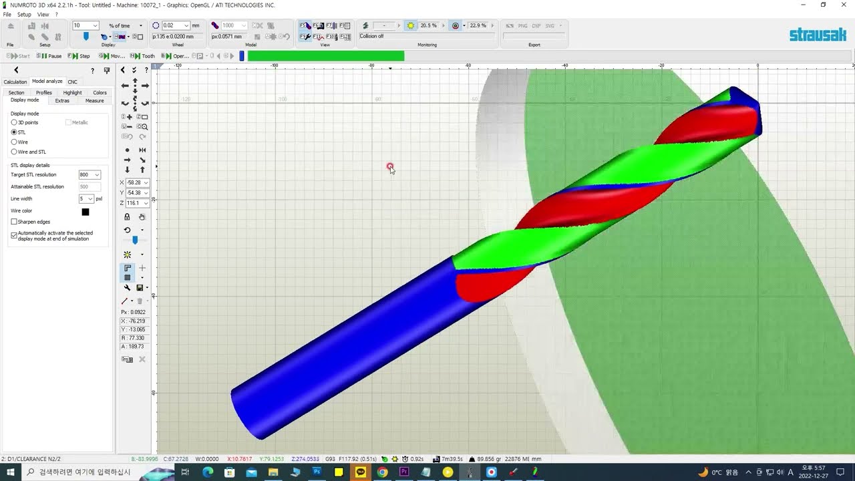Click the help question mark in side panel

click(92, 70)
